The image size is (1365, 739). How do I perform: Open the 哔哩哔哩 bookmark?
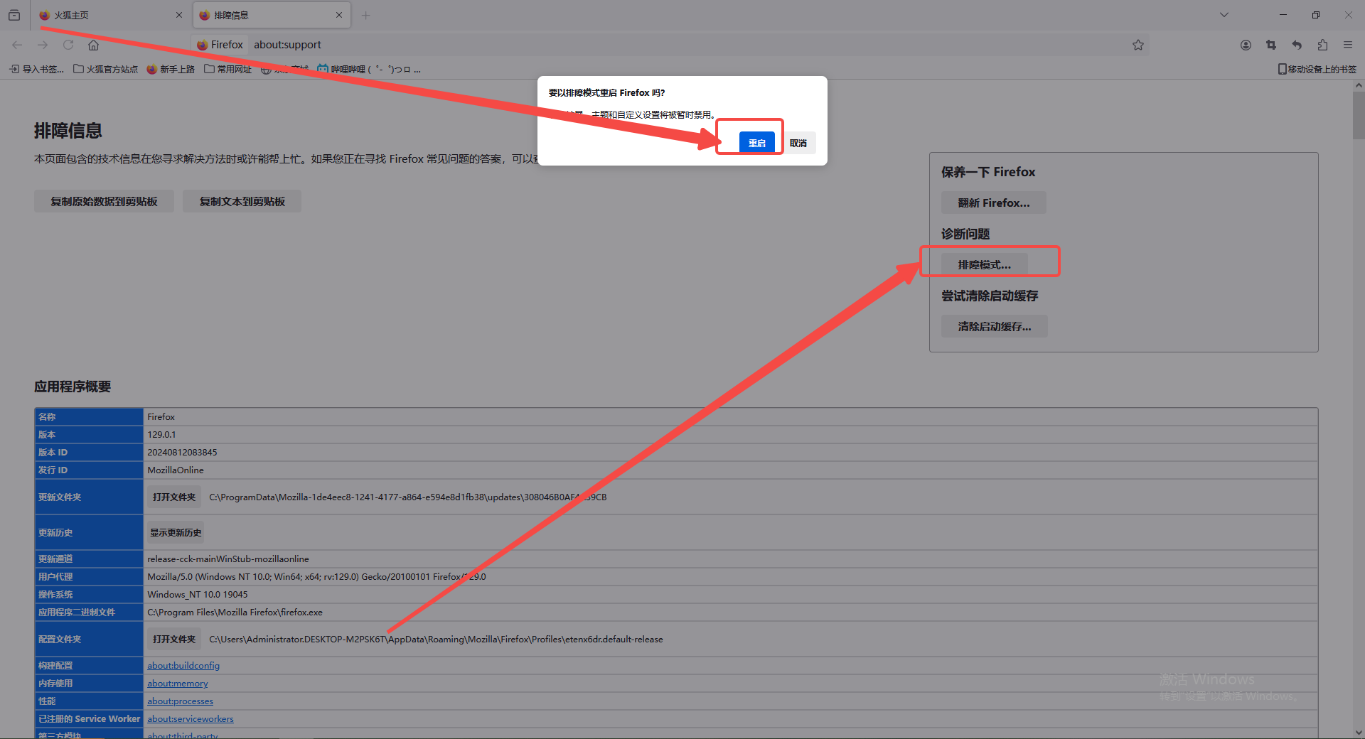click(x=369, y=69)
